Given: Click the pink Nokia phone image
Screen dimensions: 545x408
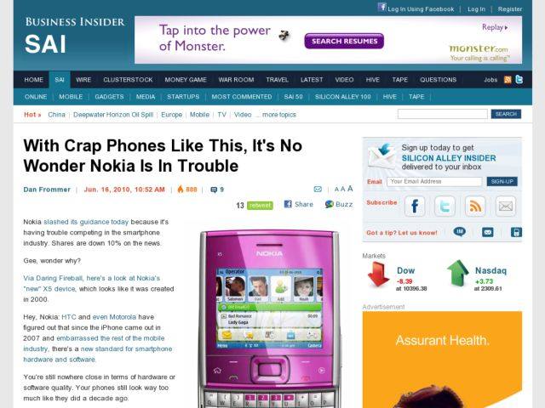Looking at the screenshot, I should coord(269,319).
